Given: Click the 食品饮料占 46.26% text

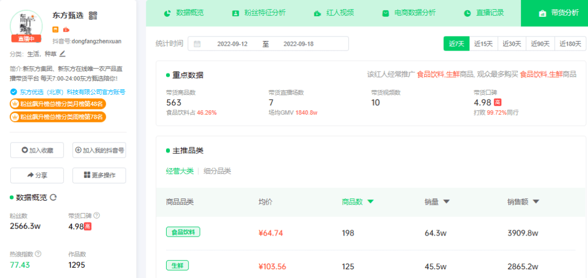Looking at the screenshot, I should click(191, 113).
